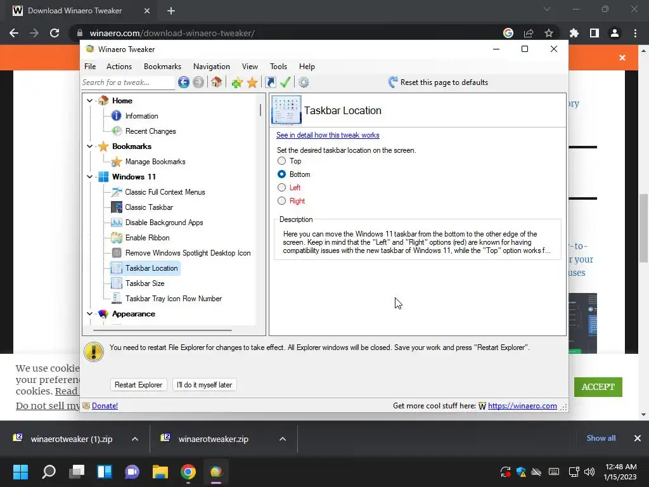Screen dimensions: 649x487
Task: Click Manage Bookmarks star icon
Action: coord(117,162)
